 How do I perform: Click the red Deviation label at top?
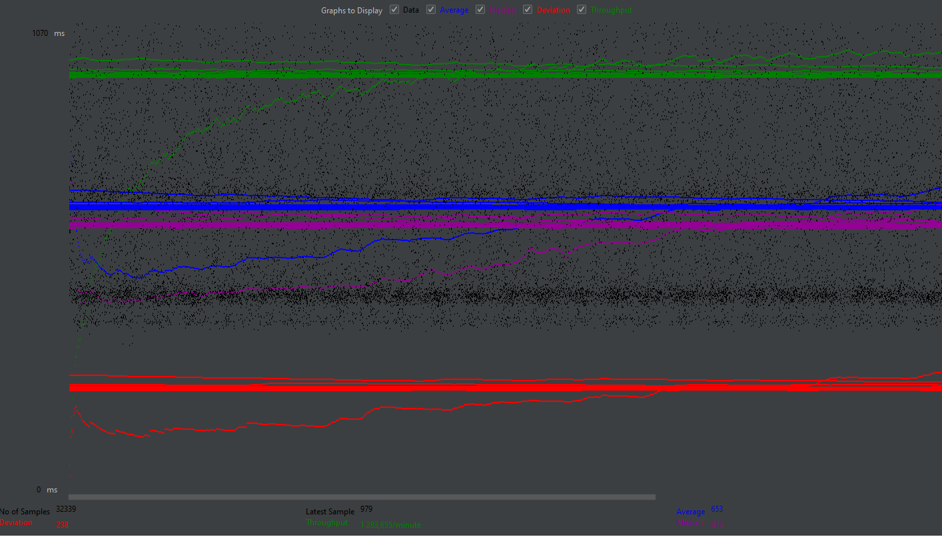[x=553, y=11]
